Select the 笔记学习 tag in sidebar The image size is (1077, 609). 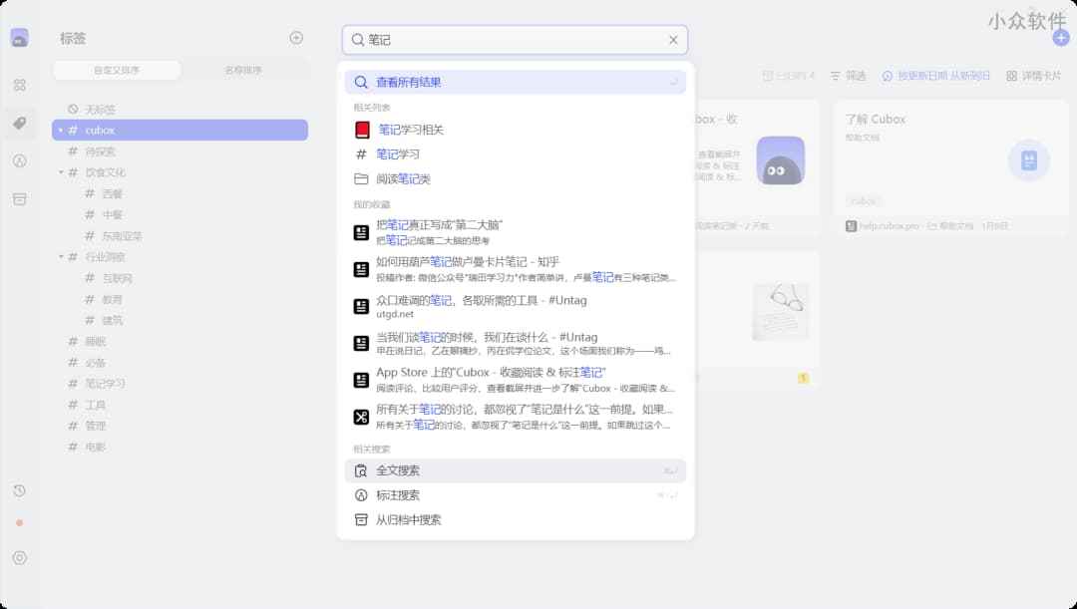(179, 384)
